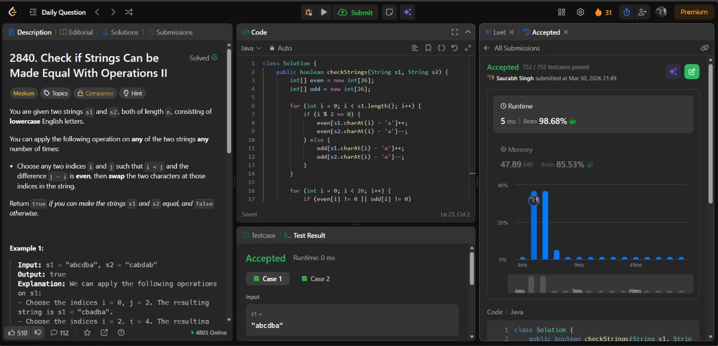The image size is (718, 346).
Task: Open the debugger icon in toolbar
Action: point(309,12)
